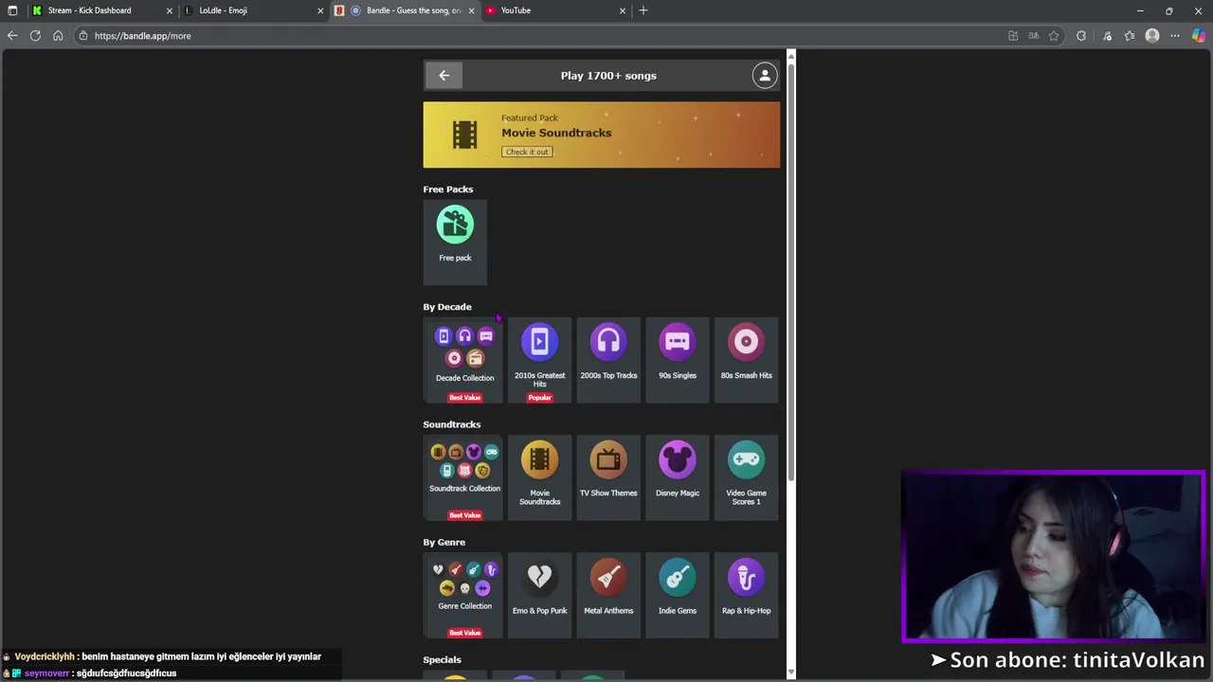This screenshot has height=682, width=1213.
Task: Open the Genre Collection pack
Action: [x=464, y=596]
